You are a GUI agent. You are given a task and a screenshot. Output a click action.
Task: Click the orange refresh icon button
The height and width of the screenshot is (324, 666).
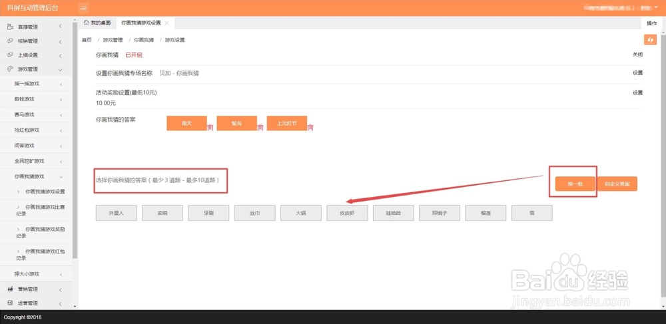pyautogui.click(x=650, y=40)
